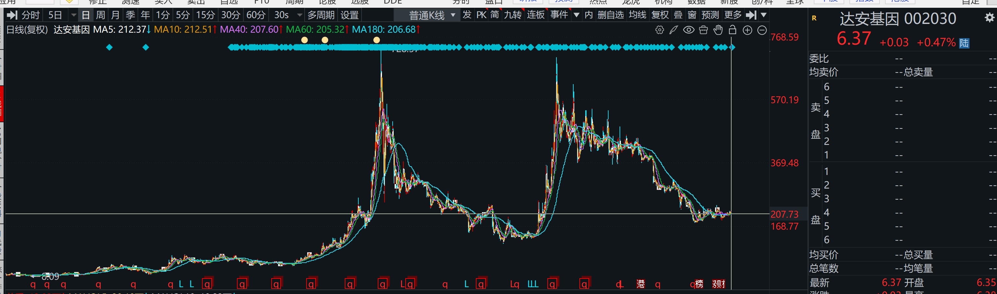Toggle the chart lock icon
The image size is (997, 294).
pos(732,30)
